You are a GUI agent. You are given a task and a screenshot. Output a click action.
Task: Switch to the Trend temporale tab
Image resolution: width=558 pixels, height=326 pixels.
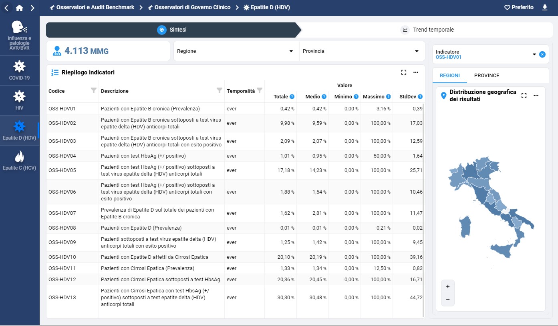(x=427, y=30)
